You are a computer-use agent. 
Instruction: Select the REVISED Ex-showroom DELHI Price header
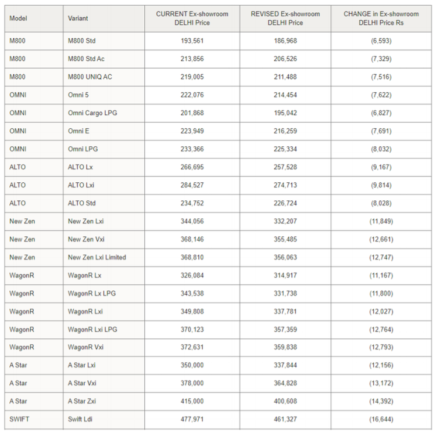tap(285, 19)
